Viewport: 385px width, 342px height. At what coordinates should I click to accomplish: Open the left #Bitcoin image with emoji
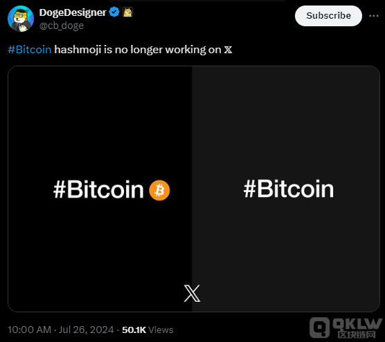[x=100, y=189]
